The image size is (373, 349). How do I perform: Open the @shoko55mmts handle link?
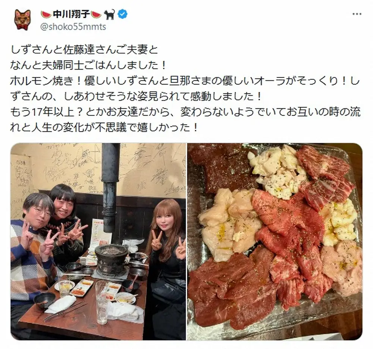click(x=73, y=27)
